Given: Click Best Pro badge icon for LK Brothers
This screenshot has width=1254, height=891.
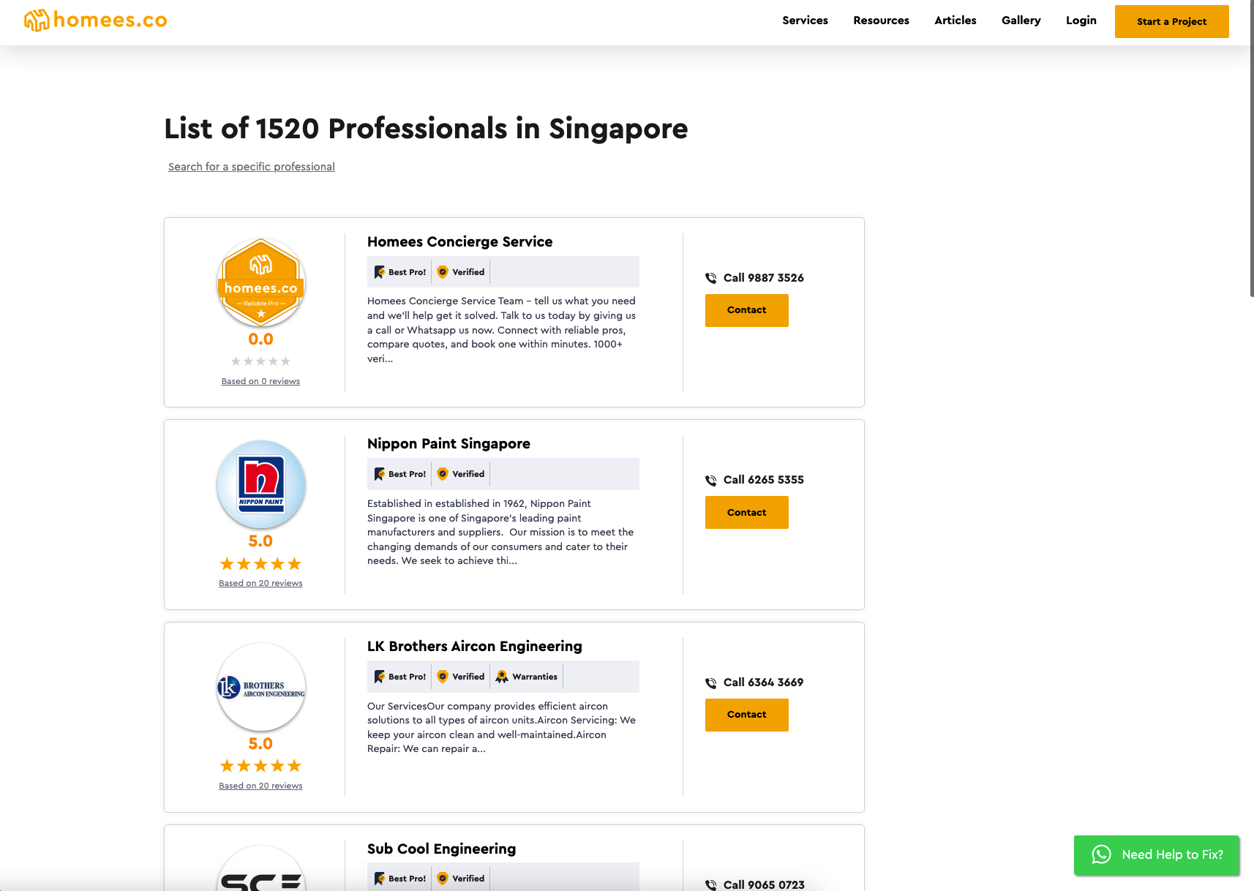Looking at the screenshot, I should 379,677.
